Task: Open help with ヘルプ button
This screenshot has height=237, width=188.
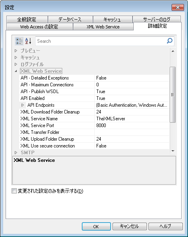Action: (166, 227)
